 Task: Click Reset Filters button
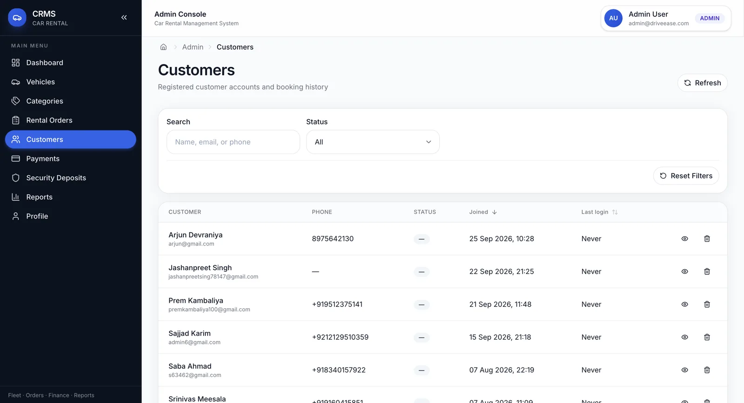click(686, 175)
